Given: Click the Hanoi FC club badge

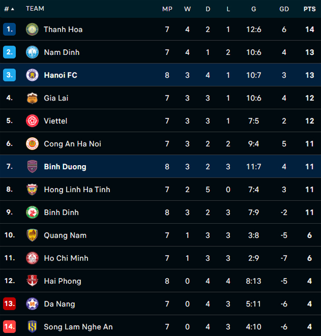Looking at the screenshot, I should pos(32,75).
